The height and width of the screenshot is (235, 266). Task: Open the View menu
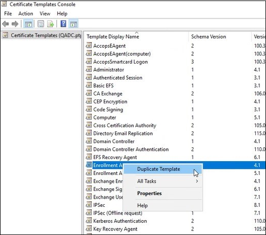[x=45, y=13]
